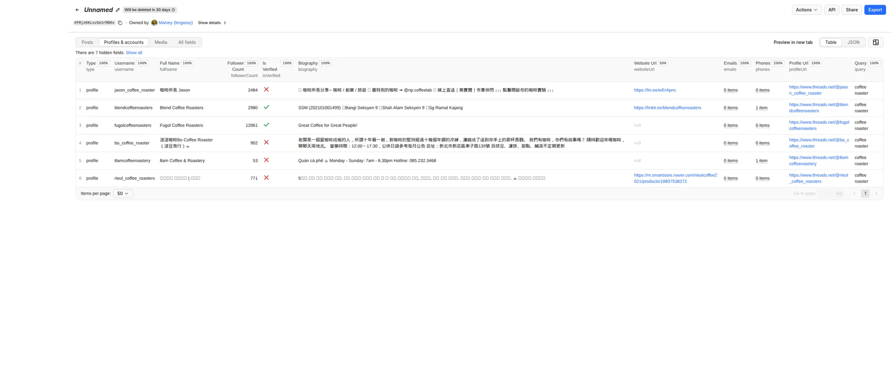Select the Profiles & accounts tab

tap(124, 43)
